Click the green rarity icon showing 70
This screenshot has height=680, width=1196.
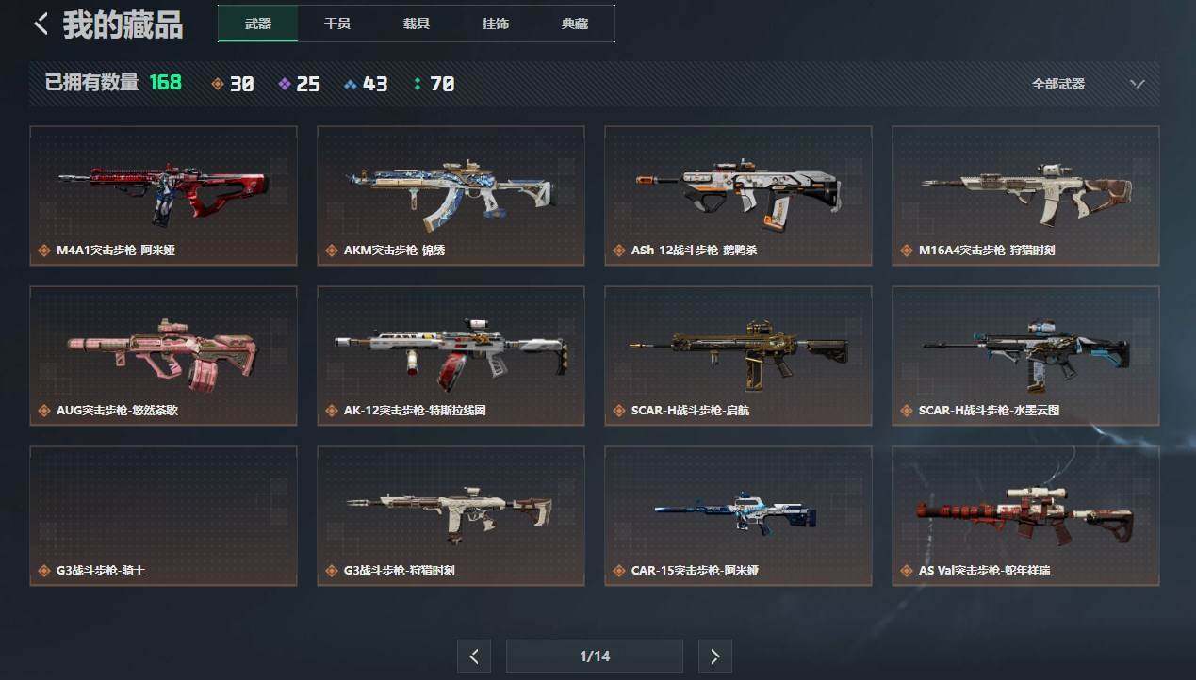[418, 85]
